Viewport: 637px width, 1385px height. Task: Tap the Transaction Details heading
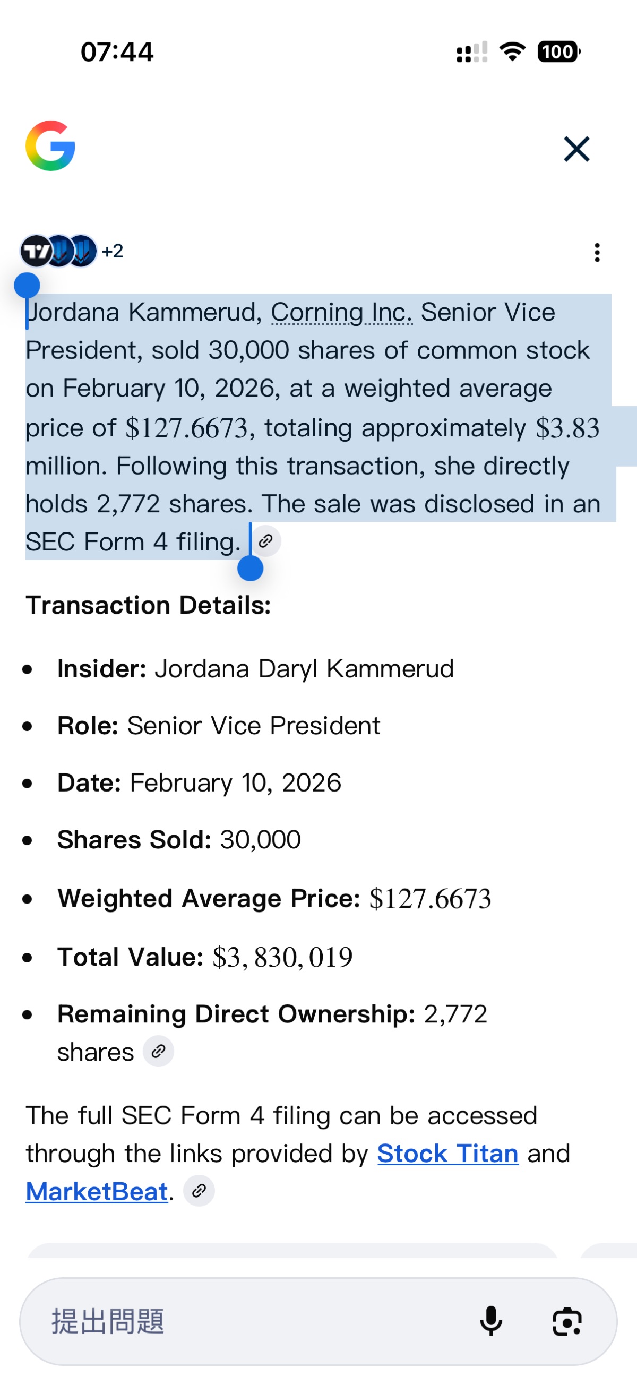coord(148,605)
